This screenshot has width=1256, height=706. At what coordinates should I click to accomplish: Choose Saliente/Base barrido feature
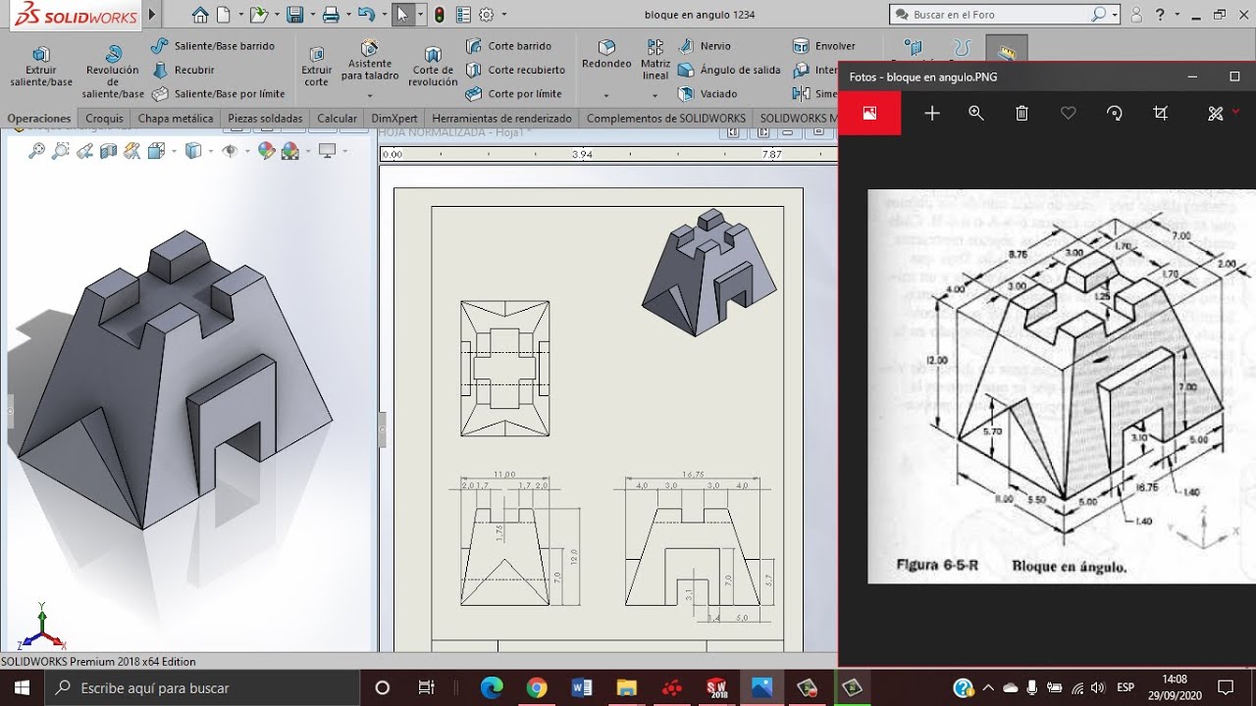[x=213, y=46]
